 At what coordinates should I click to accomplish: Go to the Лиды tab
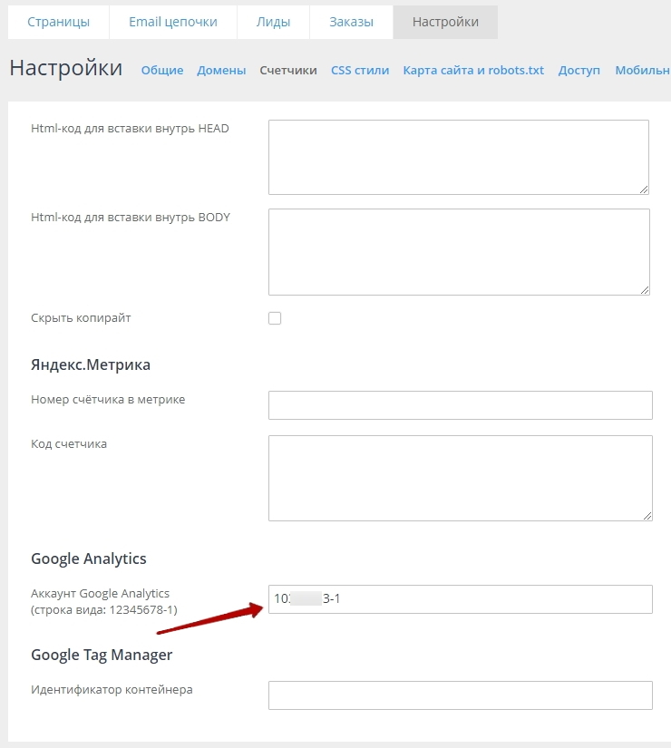(273, 23)
